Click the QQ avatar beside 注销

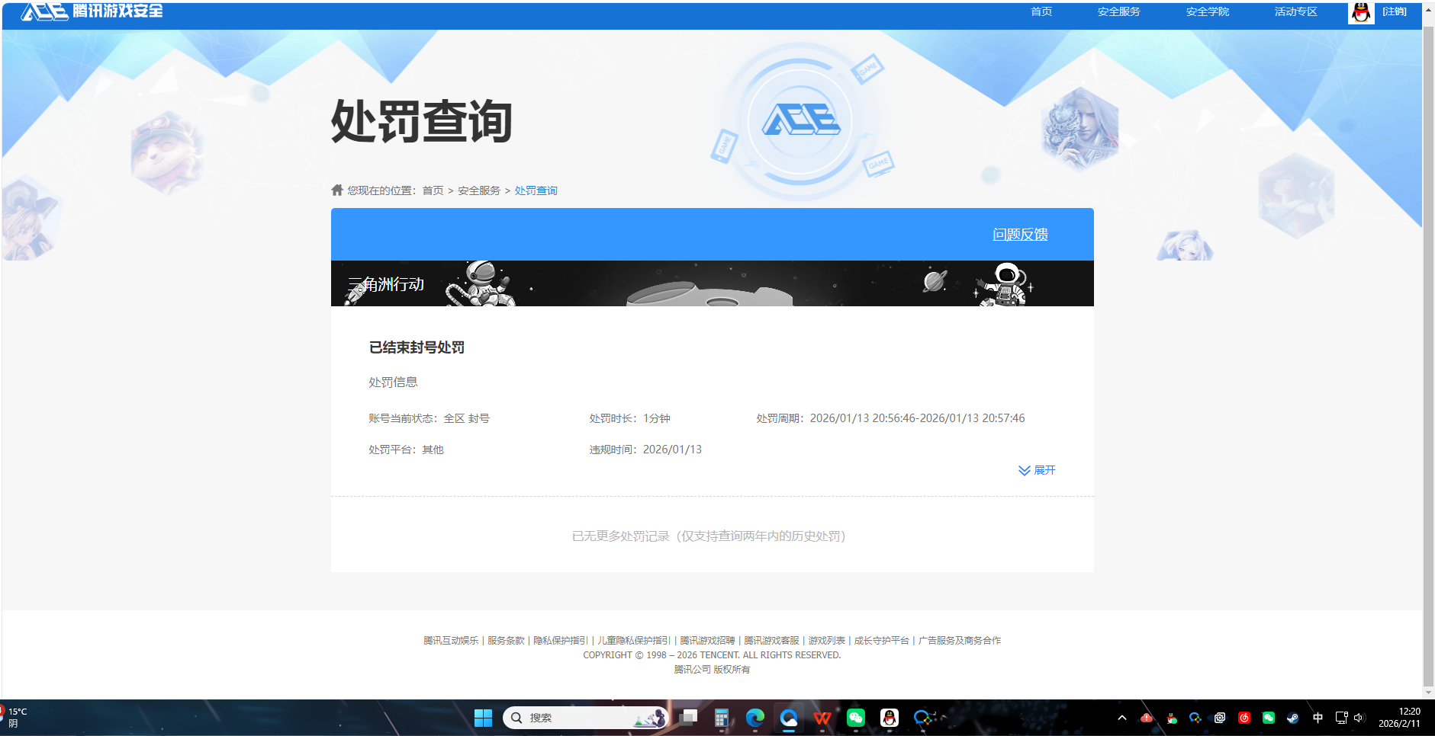click(1359, 12)
